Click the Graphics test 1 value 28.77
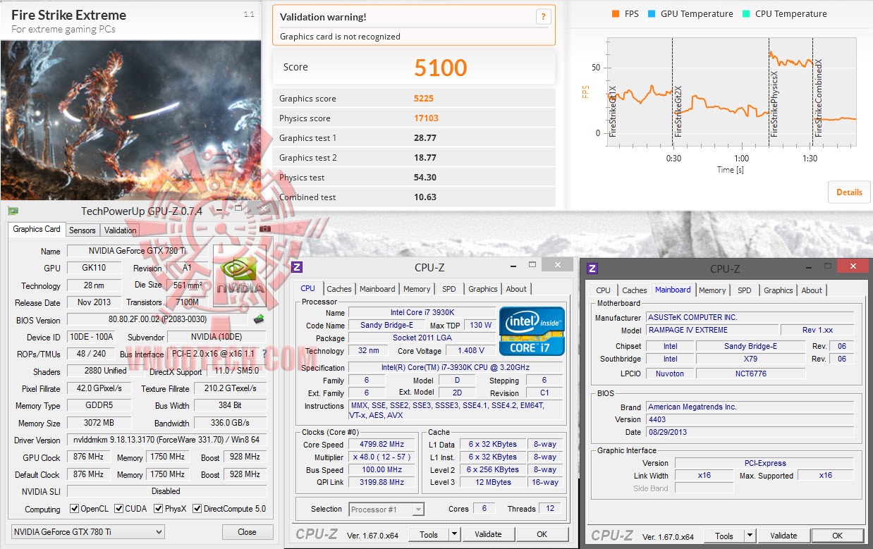Image resolution: width=873 pixels, height=549 pixels. pyautogui.click(x=425, y=138)
